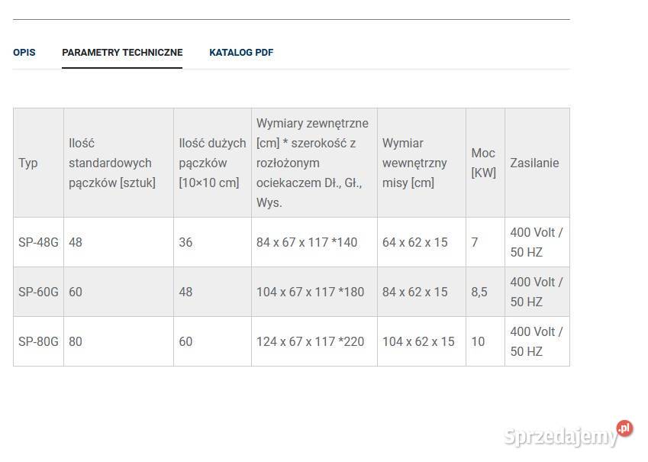Click the red .pl badge icon
This screenshot has width=648, height=462.
pyautogui.click(x=624, y=428)
